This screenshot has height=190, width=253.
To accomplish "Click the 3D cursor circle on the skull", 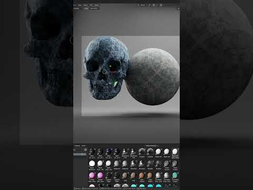I will click(x=104, y=72).
